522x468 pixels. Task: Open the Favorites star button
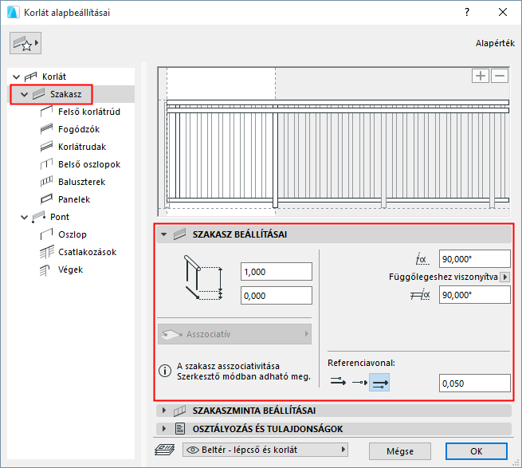coord(26,43)
